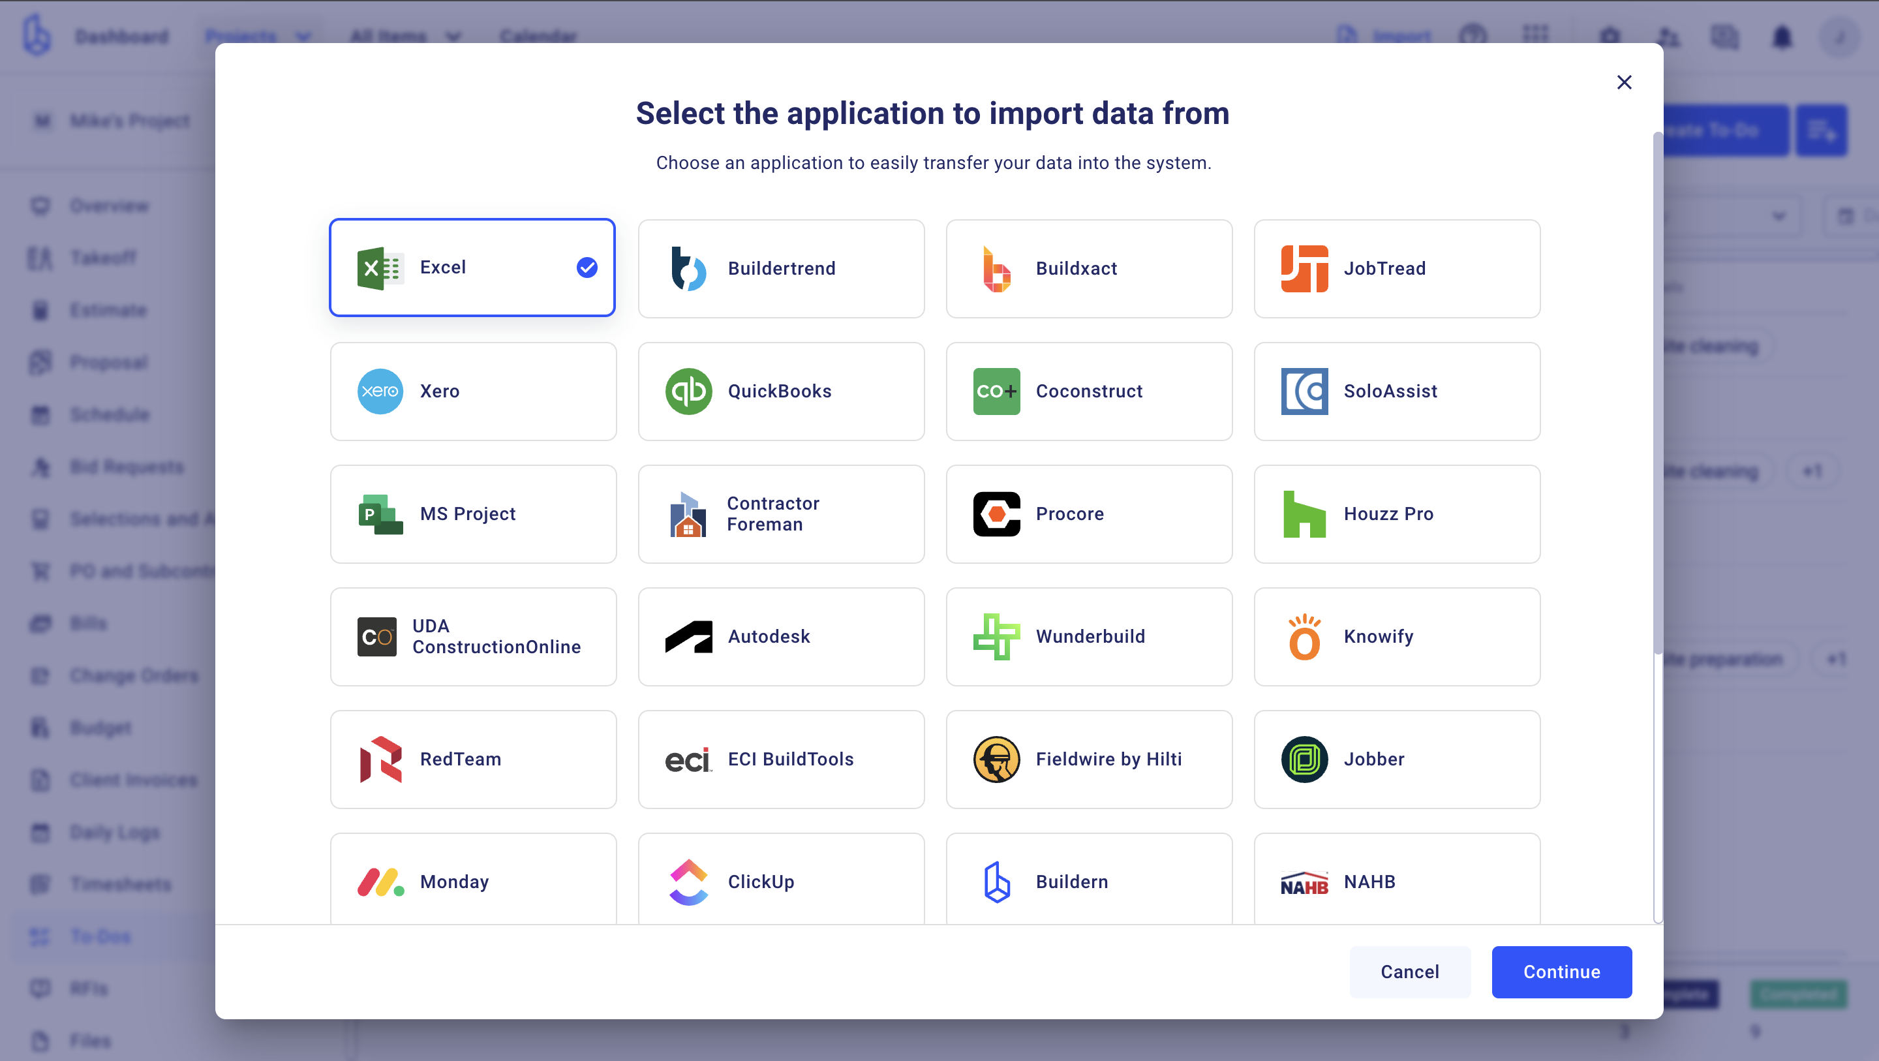
Task: Open the apps grid icon in header
Action: click(x=1535, y=35)
